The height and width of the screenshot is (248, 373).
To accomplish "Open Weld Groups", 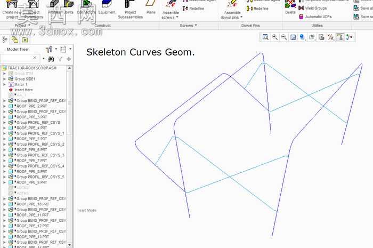I will point(313,8).
